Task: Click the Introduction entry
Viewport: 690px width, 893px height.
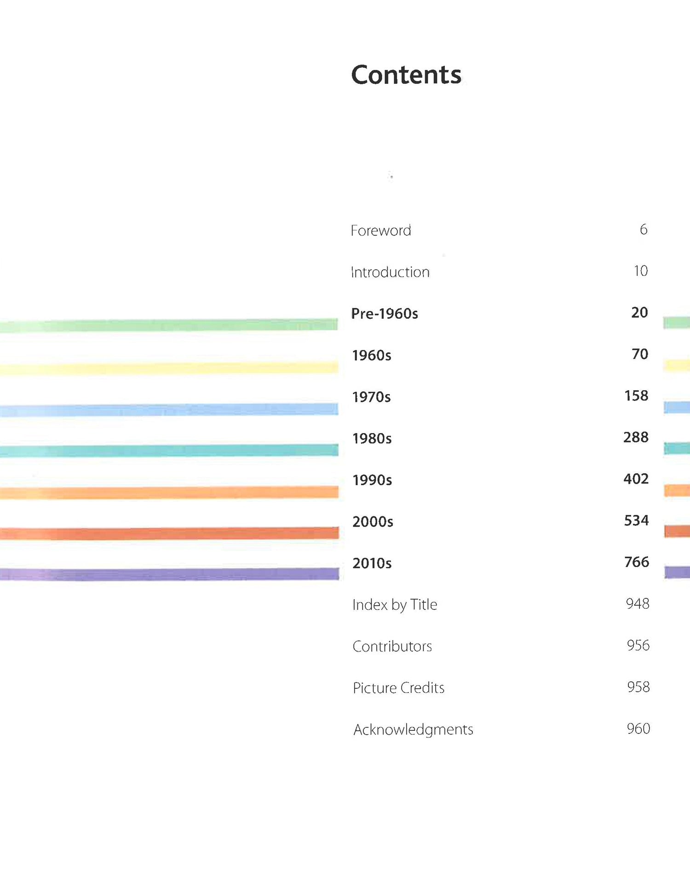Action: click(x=390, y=272)
